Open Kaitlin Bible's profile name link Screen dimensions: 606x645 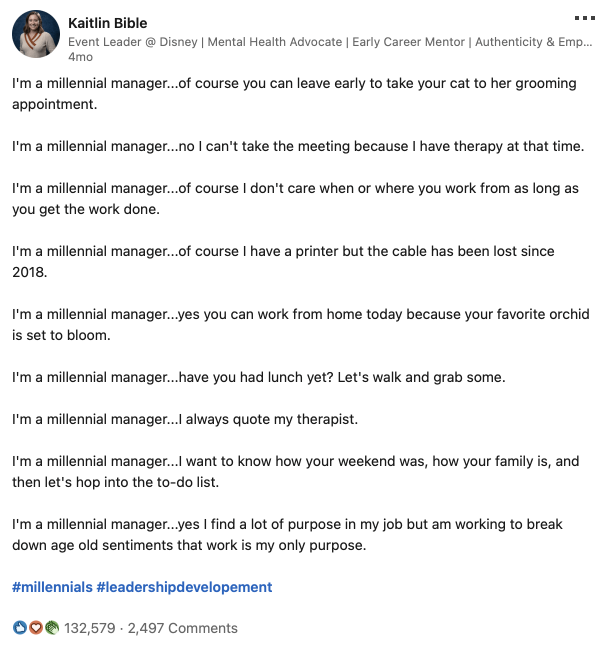point(107,23)
